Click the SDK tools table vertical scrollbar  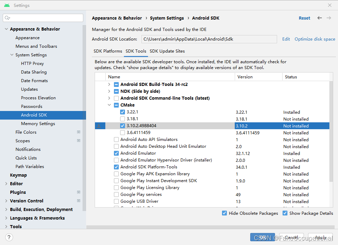[x=331, y=131]
